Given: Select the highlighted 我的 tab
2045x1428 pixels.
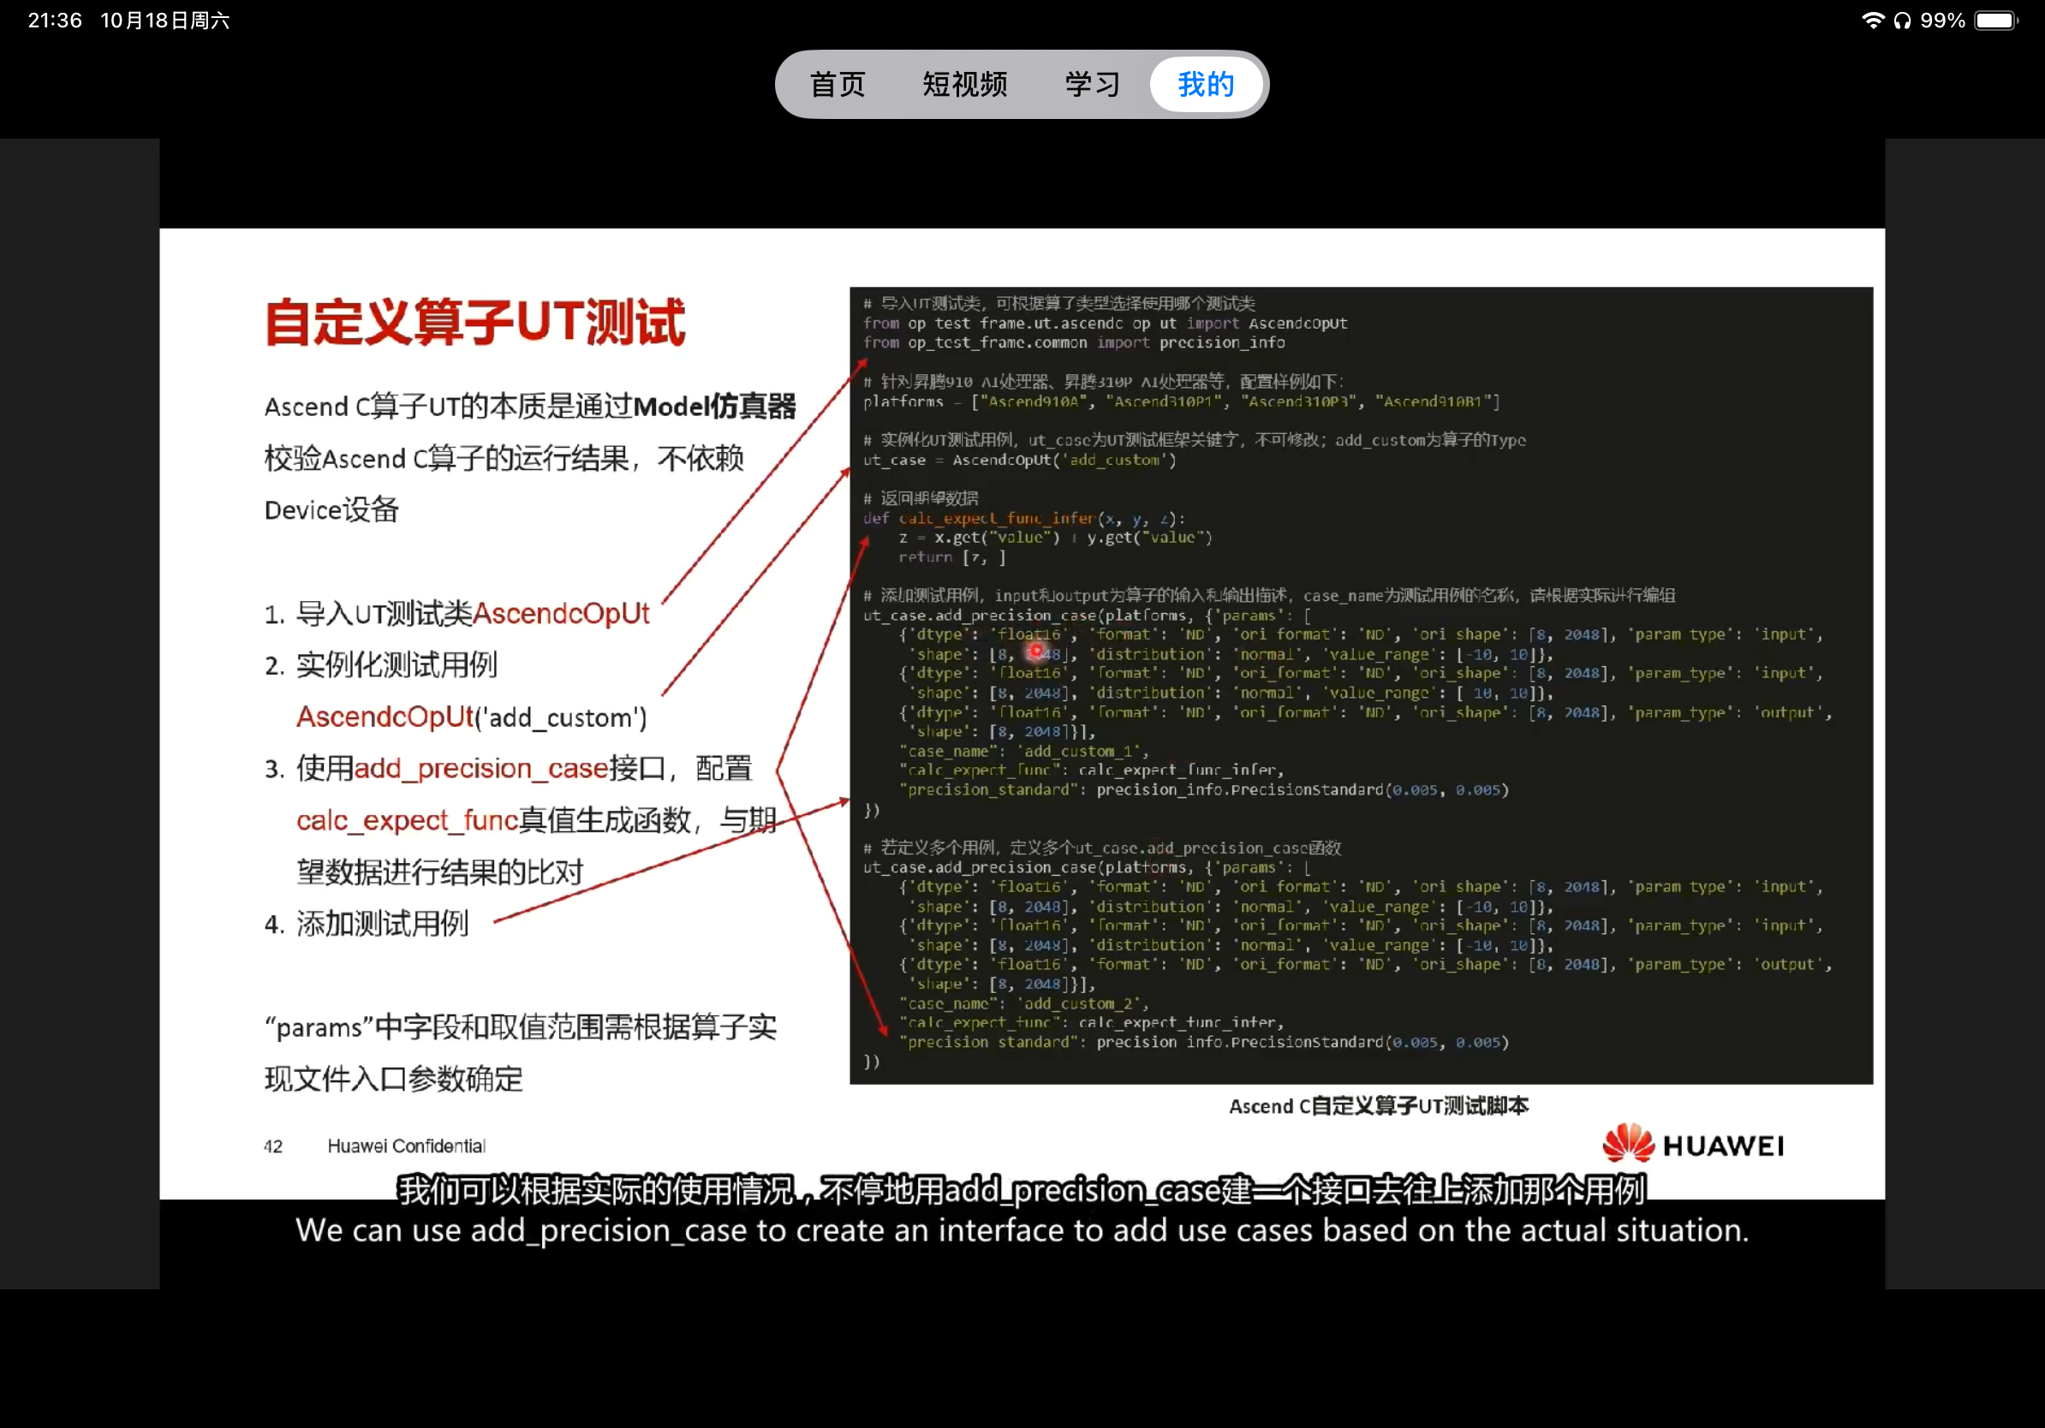Looking at the screenshot, I should click(x=1205, y=85).
